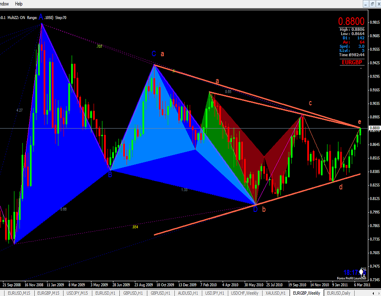Image resolution: width=381 pixels, height=296 pixels.
Task: Click the 0.7345 price axis label
Action: [375, 280]
